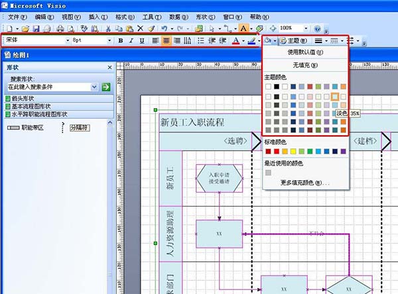Expand the undo history dropdown arrow
The height and width of the screenshot is (294, 398).
point(172,28)
